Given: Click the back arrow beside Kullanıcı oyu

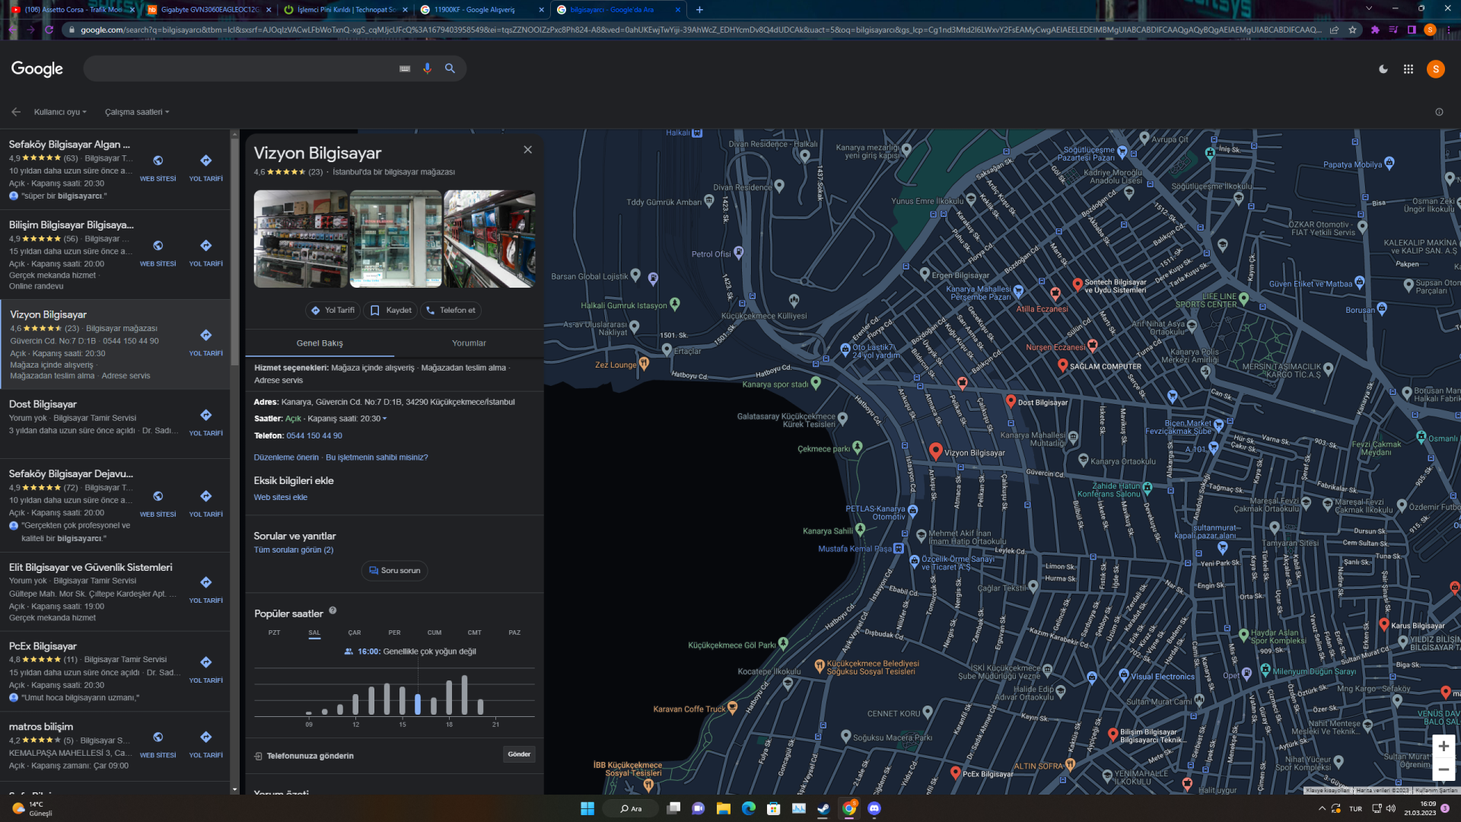Looking at the screenshot, I should tap(16, 112).
